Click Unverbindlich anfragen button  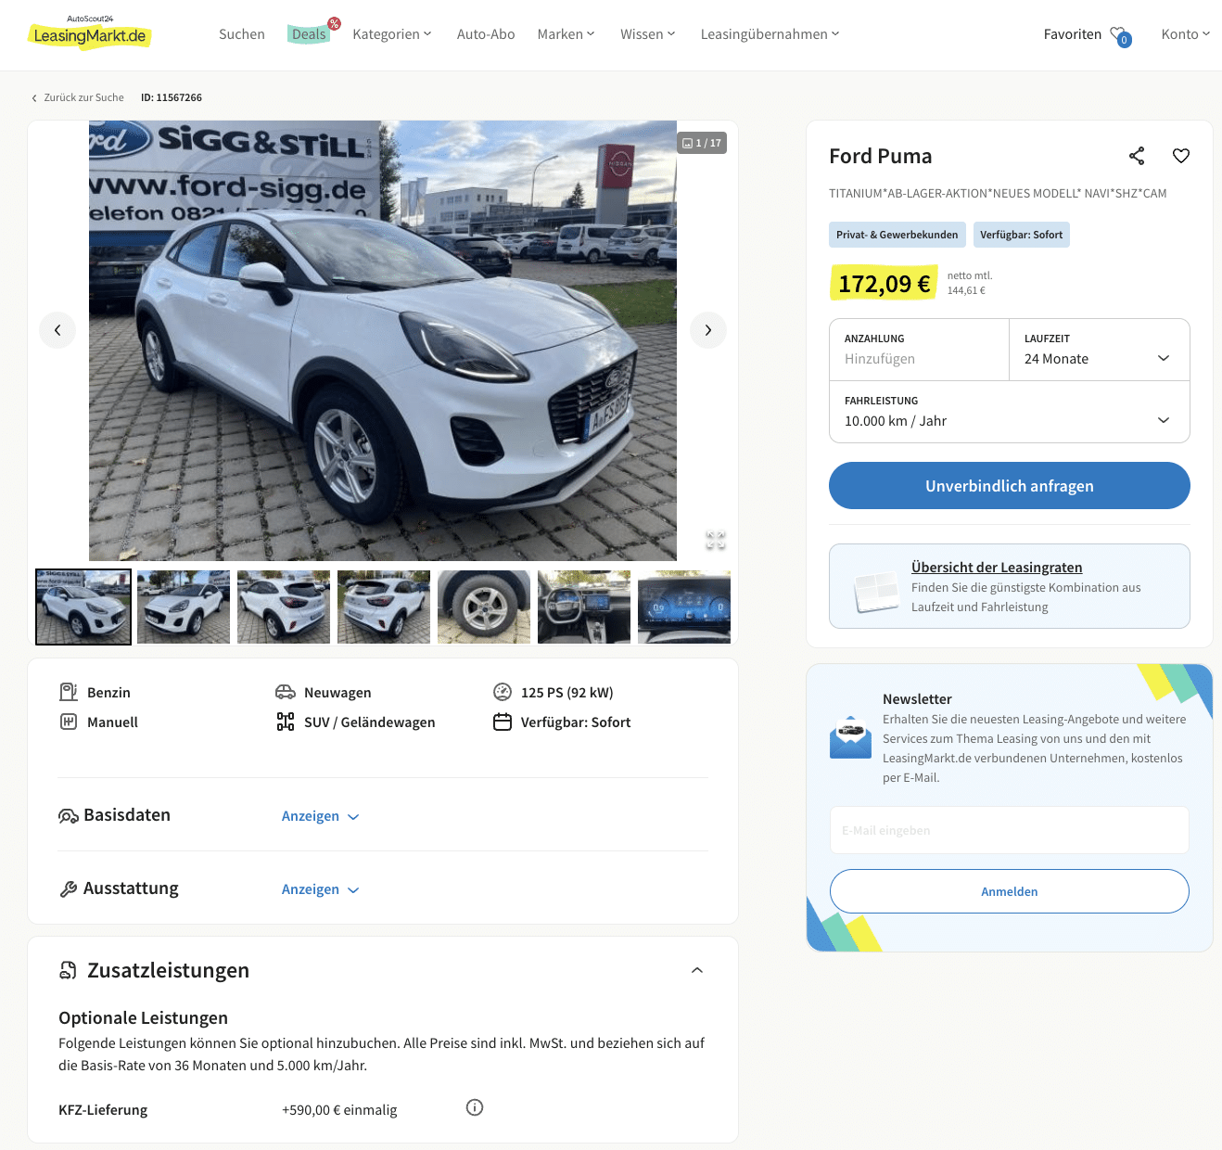[1009, 486]
